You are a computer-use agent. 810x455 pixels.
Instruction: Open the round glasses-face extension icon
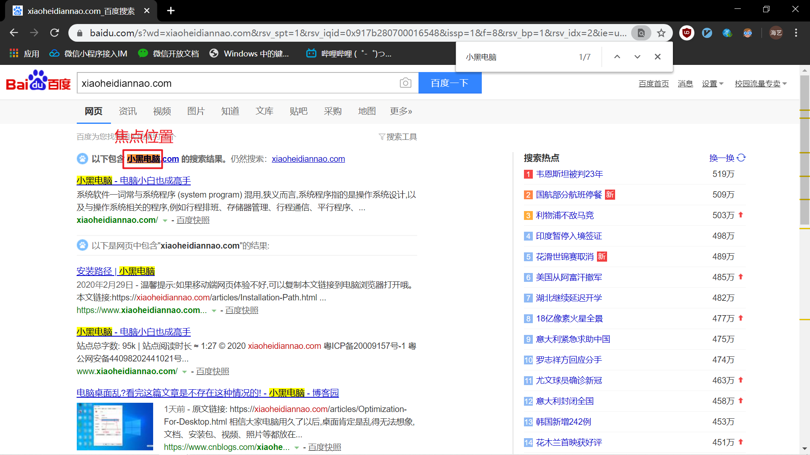[748, 33]
